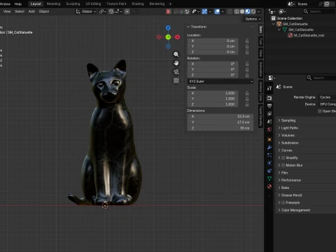Open the green Object Data properties tab
336x252 pixels.
click(269, 178)
